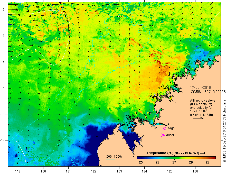The image size is (226, 174).
Task: Click the '17-Jun-2019' date label
Action: click(x=201, y=88)
